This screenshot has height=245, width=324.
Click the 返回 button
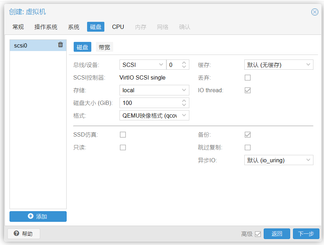(277, 234)
